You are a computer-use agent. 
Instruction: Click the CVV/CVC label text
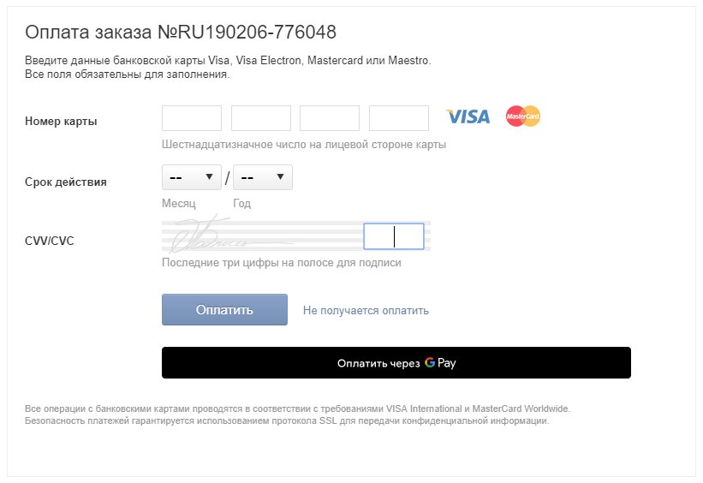(x=50, y=241)
